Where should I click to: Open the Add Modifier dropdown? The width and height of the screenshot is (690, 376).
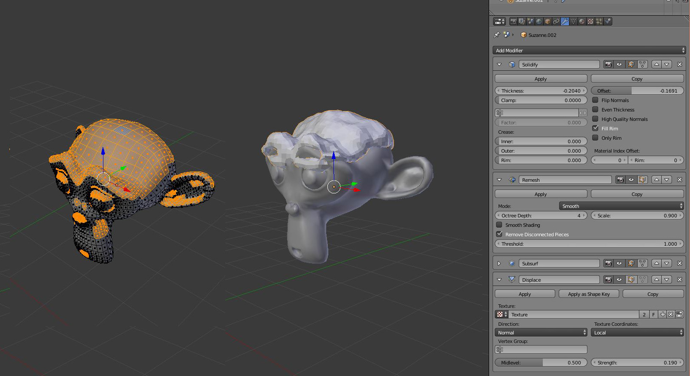[589, 51]
